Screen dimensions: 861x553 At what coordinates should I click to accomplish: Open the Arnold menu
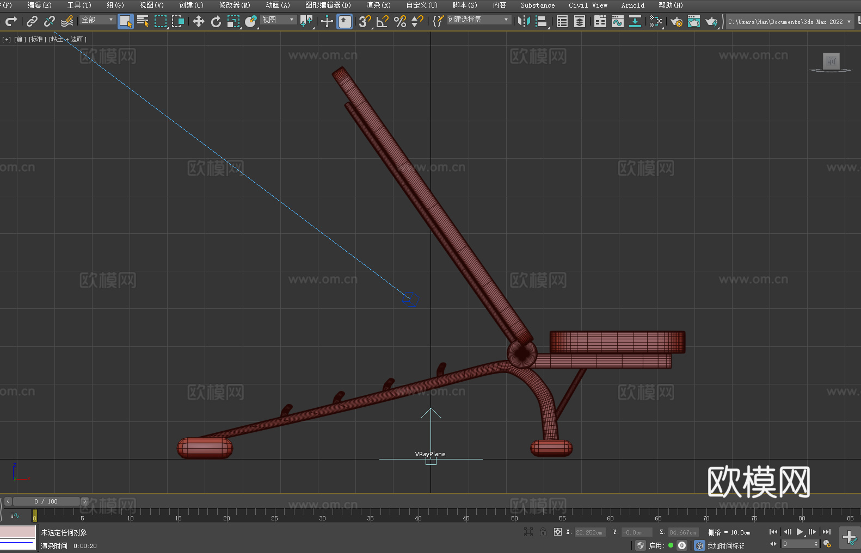[x=633, y=5]
